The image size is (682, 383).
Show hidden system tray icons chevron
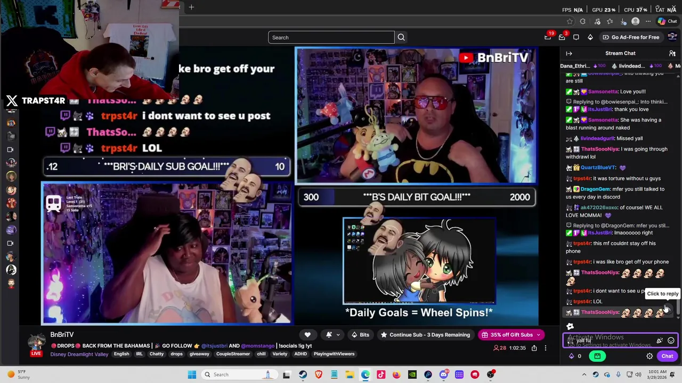[x=584, y=374]
